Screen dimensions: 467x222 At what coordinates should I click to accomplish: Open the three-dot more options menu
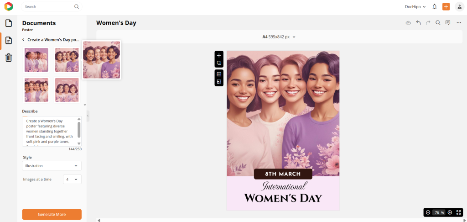pyautogui.click(x=459, y=23)
